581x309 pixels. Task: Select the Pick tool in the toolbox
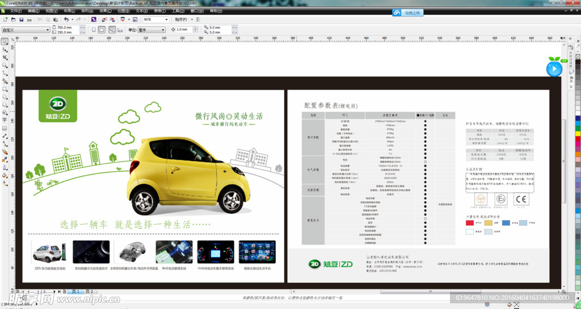point(5,41)
